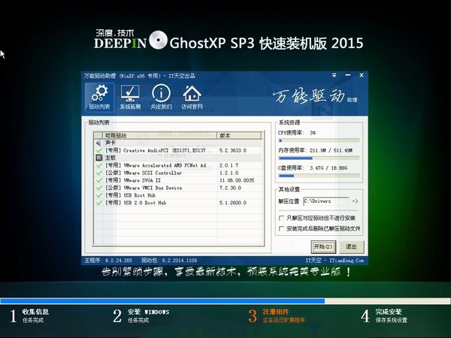Click the 声卡 speaker category icon
Viewport: 451px width, 338px height.
click(x=98, y=142)
